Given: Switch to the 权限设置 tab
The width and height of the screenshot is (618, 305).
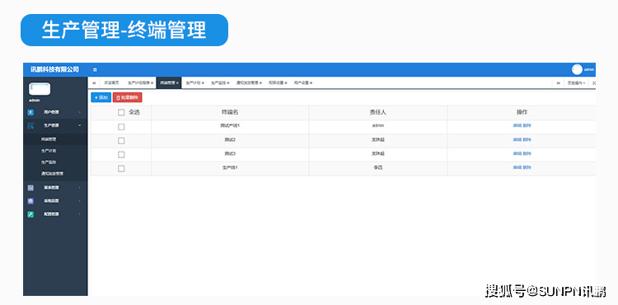Looking at the screenshot, I should coord(276,83).
